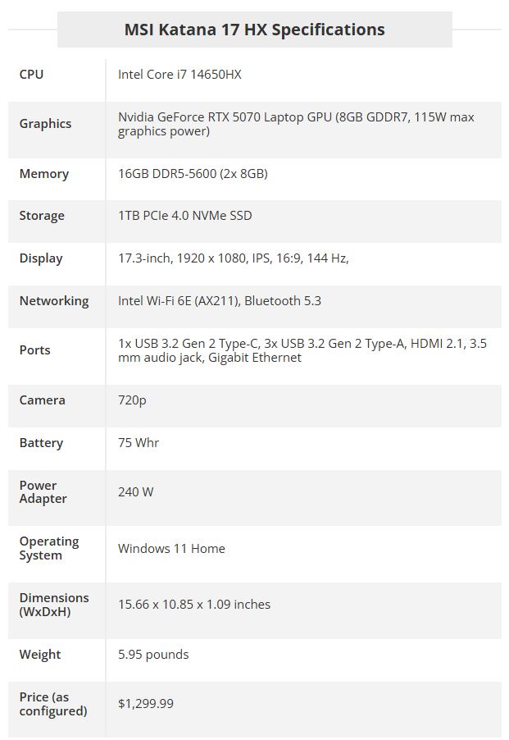Click the Intel Wi-Fi 6E Bluetooth value
Image resolution: width=509 pixels, height=740 pixels.
(220, 301)
